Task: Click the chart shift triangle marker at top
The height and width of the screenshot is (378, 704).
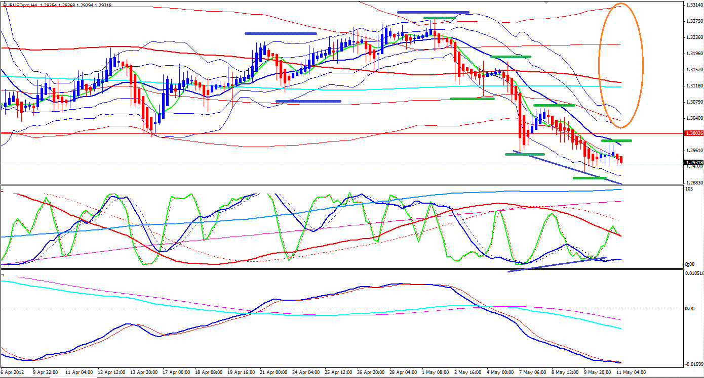Action: point(546,3)
